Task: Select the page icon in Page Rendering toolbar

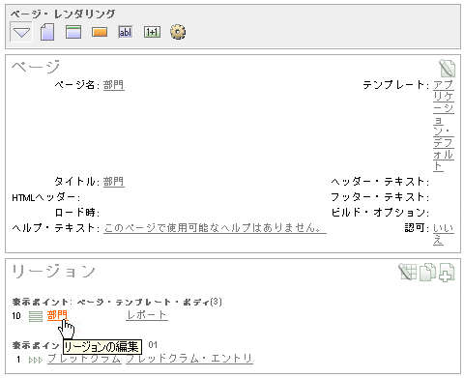Action: (47, 32)
